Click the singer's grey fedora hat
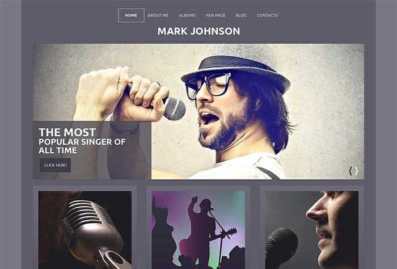The image size is (397, 269). (x=236, y=66)
